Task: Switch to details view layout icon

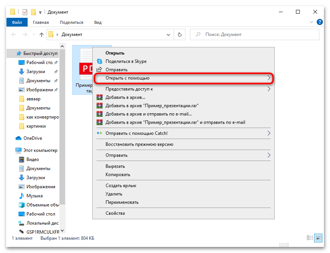Action: click(x=310, y=238)
